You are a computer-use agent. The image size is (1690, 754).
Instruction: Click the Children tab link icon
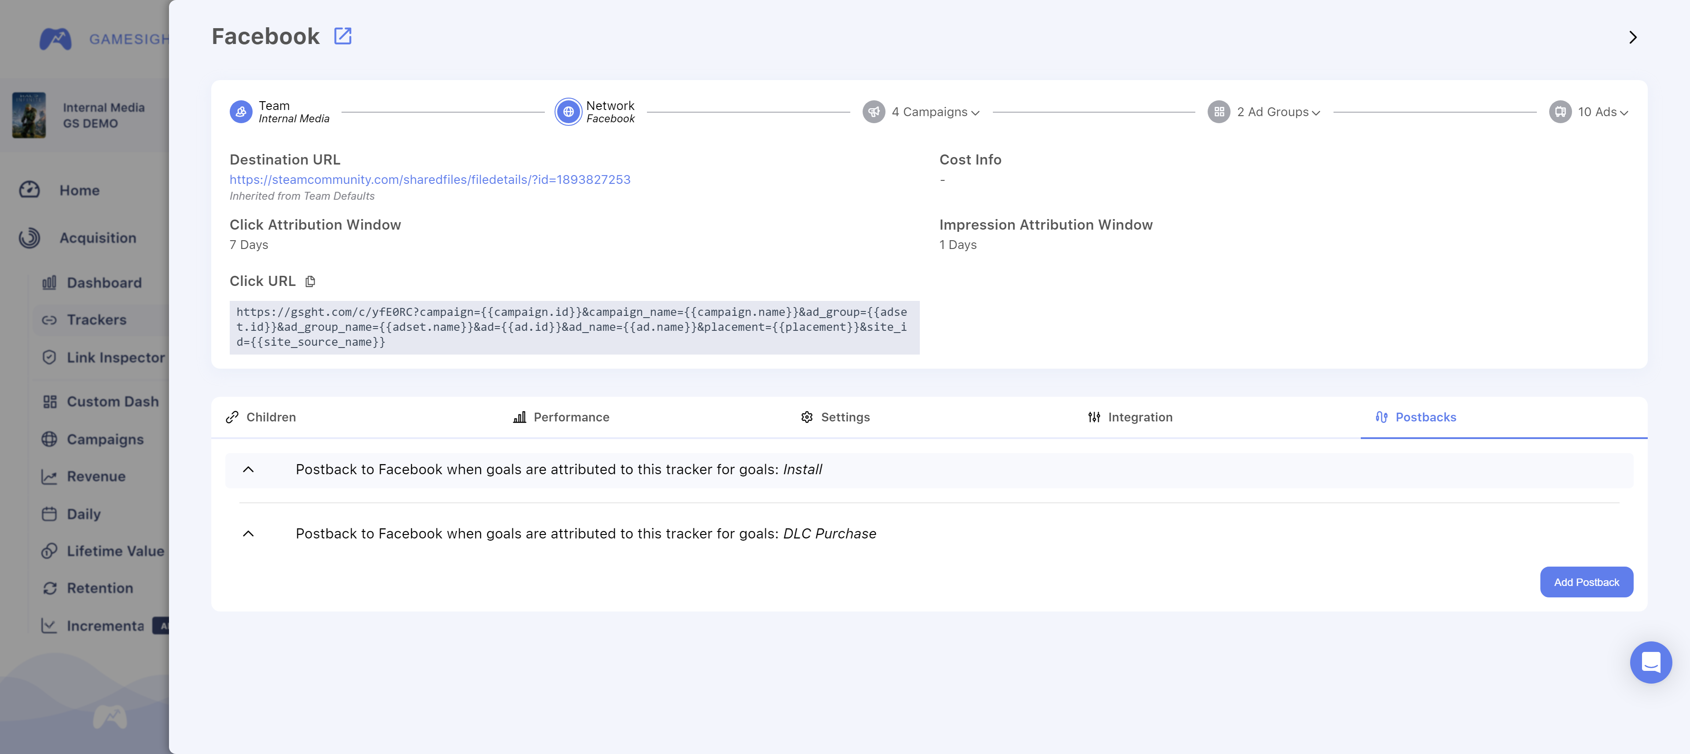coord(232,417)
